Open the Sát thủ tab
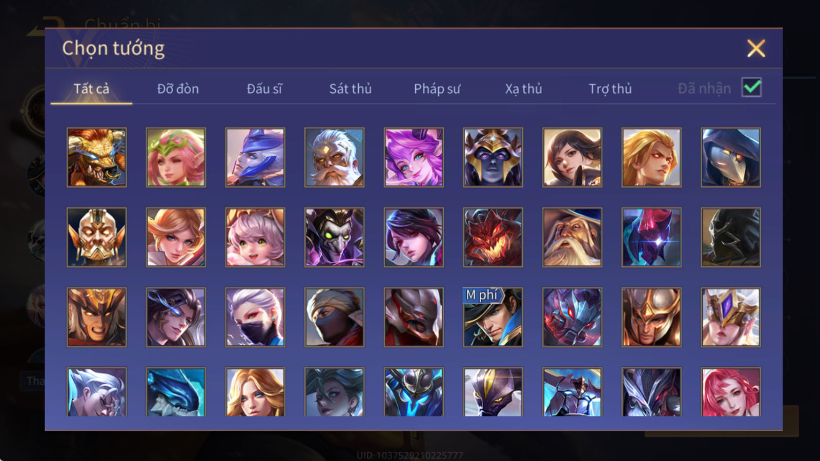The image size is (820, 461). [x=350, y=89]
